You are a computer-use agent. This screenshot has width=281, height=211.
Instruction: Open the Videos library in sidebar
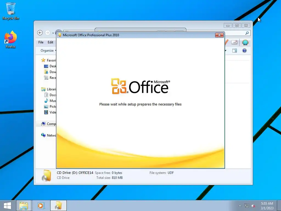(x=50, y=112)
